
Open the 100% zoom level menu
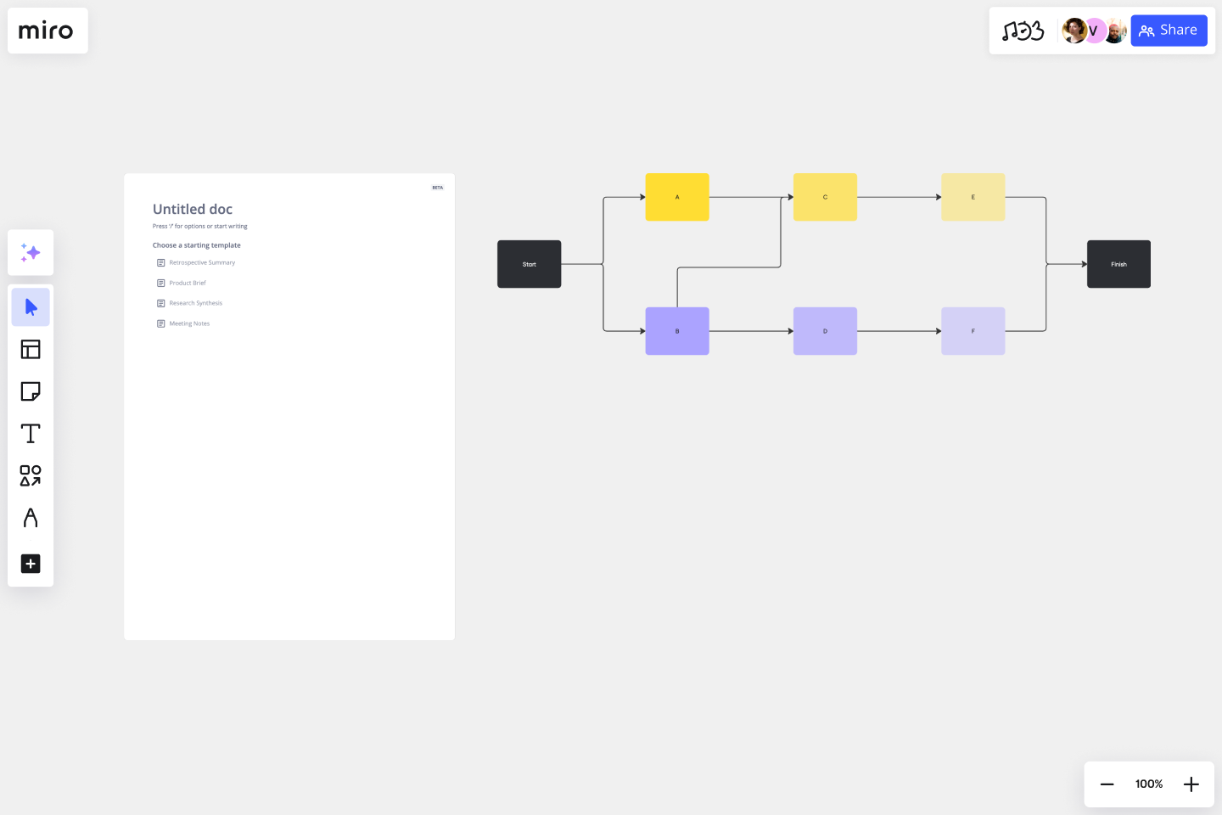coord(1149,784)
